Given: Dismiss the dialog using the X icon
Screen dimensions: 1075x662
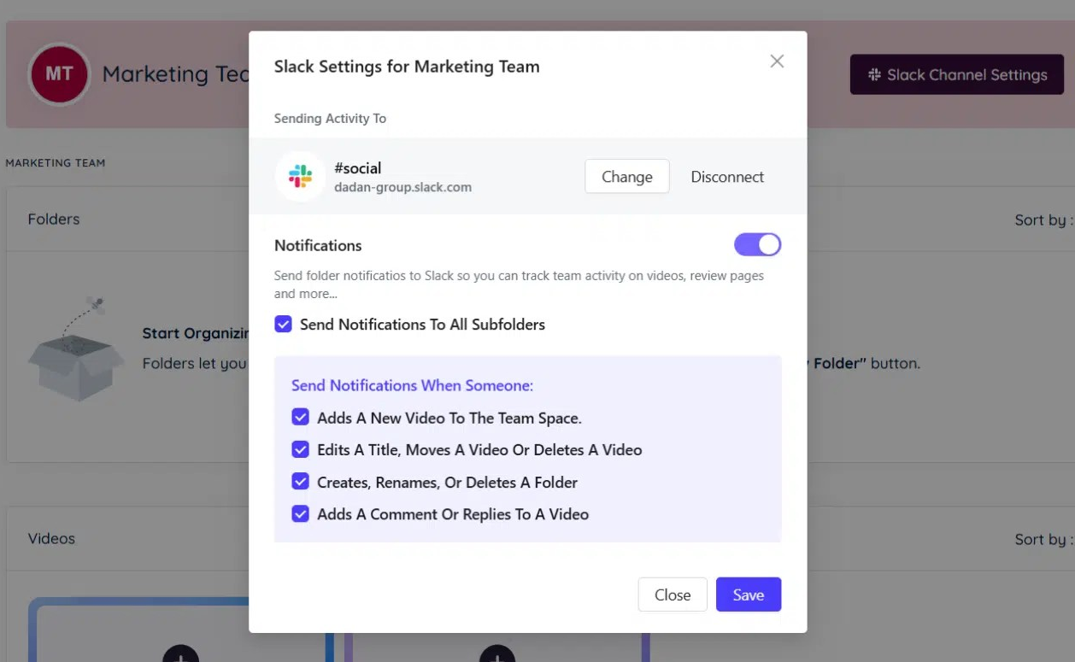Looking at the screenshot, I should click(x=777, y=61).
